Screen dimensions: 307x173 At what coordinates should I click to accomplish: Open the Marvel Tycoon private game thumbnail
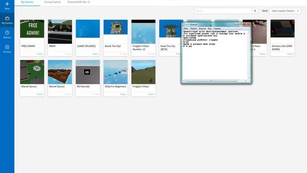(x=60, y=72)
